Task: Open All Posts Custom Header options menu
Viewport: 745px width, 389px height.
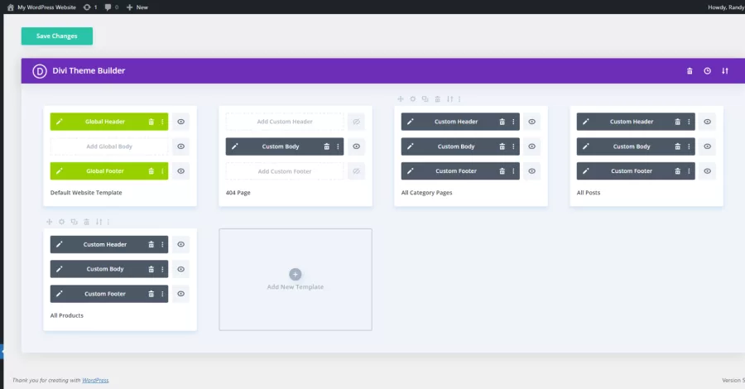Action: [x=689, y=122]
